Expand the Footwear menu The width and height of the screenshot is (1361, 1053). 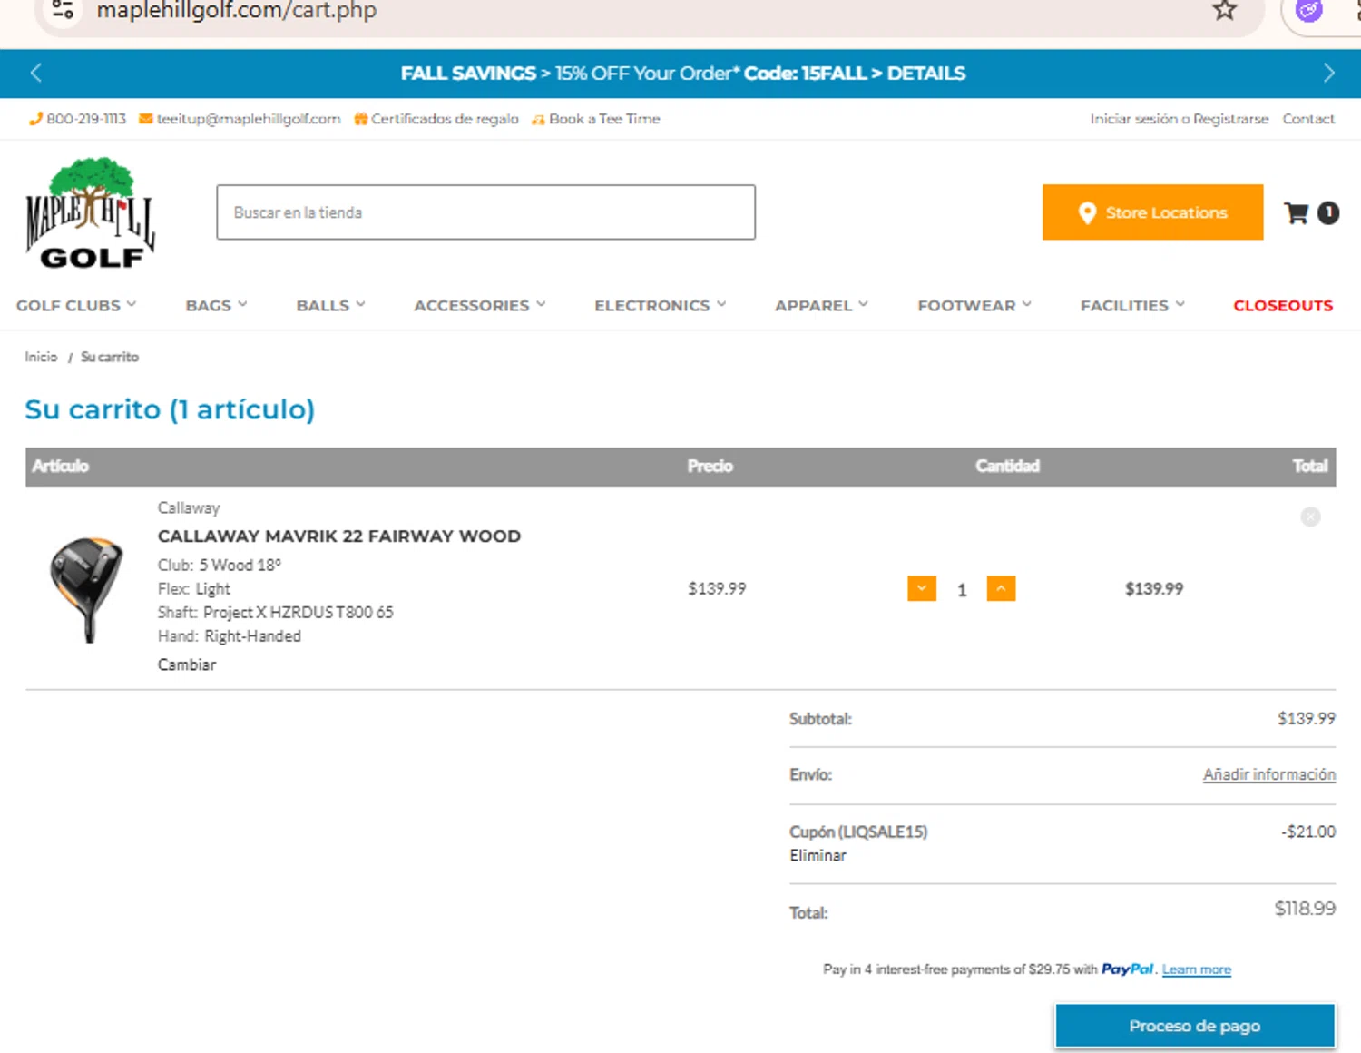pos(974,306)
